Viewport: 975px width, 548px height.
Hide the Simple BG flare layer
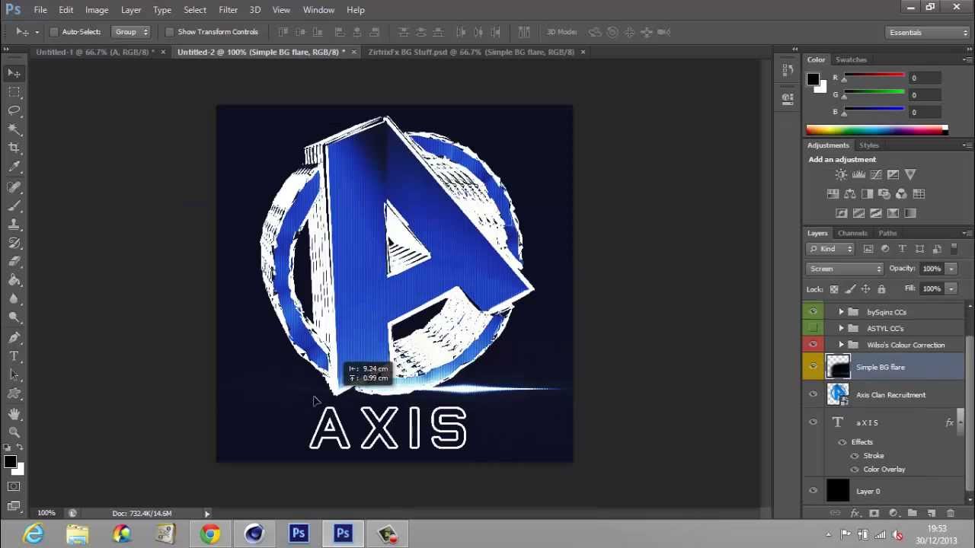[x=813, y=367]
